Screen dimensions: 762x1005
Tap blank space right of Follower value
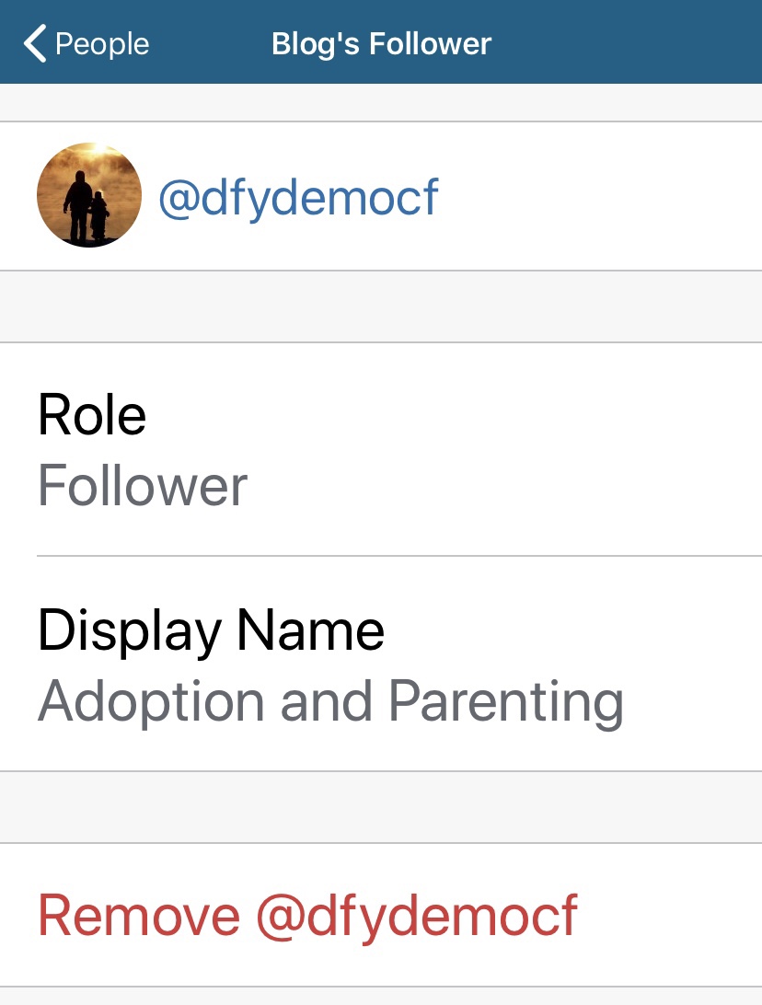tap(506, 486)
